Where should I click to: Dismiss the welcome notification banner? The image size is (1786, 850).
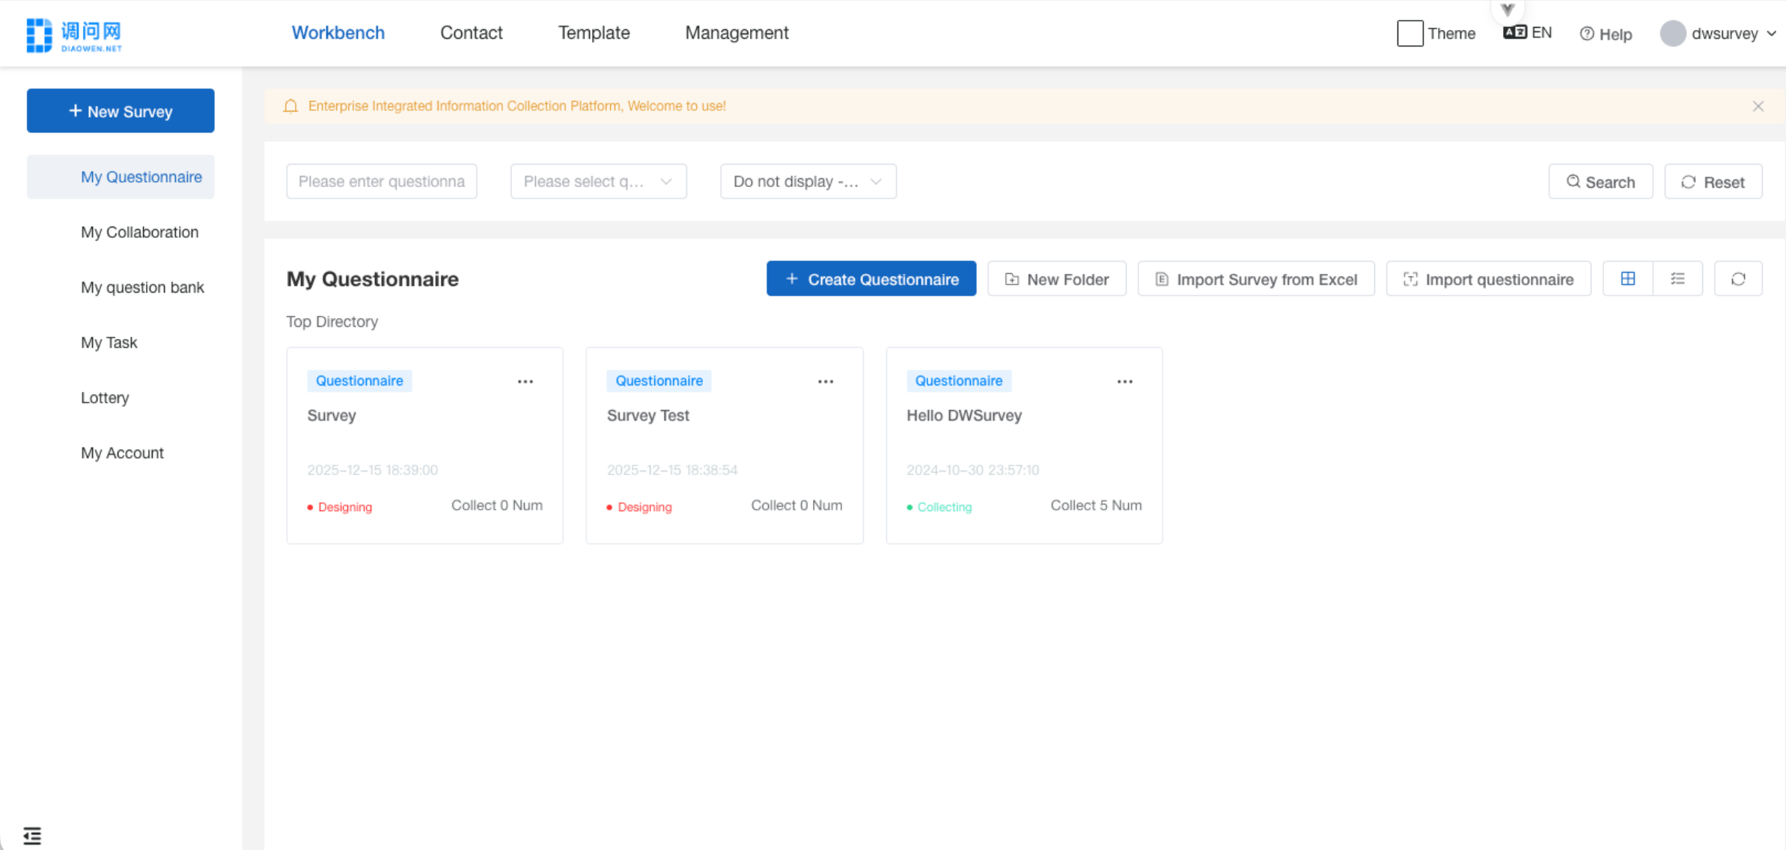pos(1758,106)
